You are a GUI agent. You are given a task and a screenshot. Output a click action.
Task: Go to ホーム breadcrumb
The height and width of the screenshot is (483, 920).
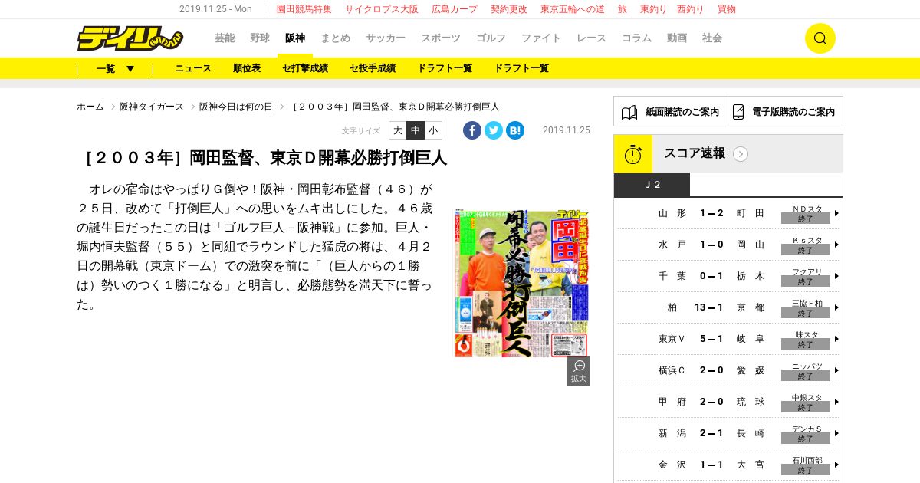[x=90, y=107]
